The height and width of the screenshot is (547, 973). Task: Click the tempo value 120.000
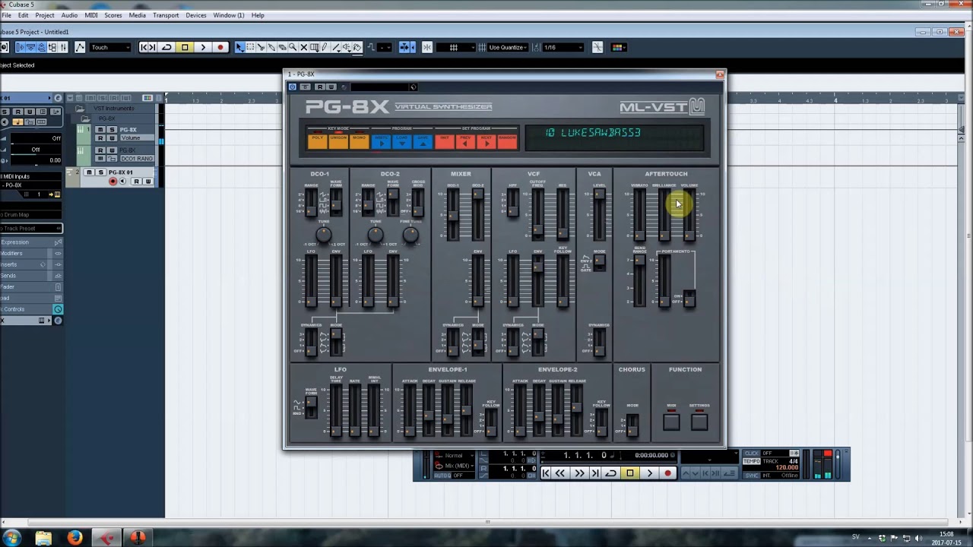[787, 468]
